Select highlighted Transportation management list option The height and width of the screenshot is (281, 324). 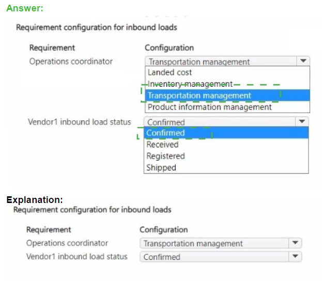(199, 96)
